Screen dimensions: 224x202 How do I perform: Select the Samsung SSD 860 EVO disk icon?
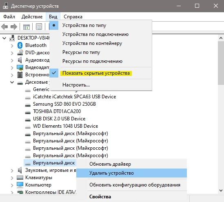point(28,105)
